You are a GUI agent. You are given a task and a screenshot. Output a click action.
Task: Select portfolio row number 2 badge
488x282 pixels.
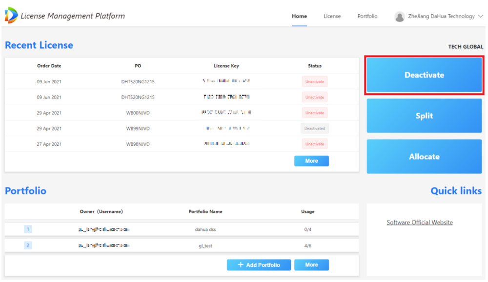(x=28, y=245)
